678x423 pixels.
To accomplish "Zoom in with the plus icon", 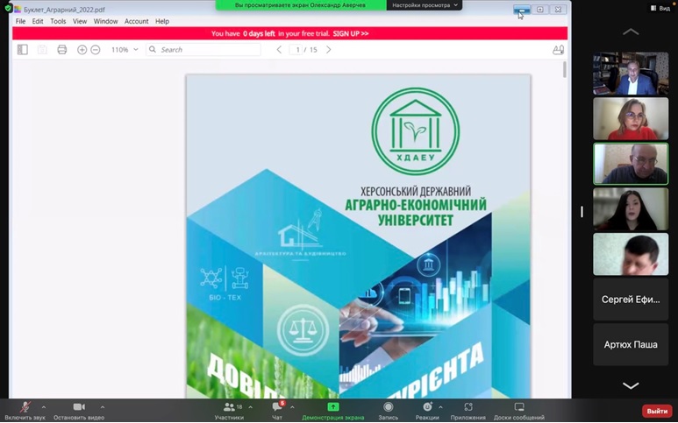I will pyautogui.click(x=82, y=50).
